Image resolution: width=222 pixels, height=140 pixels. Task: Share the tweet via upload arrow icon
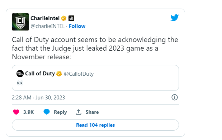pos(79,112)
